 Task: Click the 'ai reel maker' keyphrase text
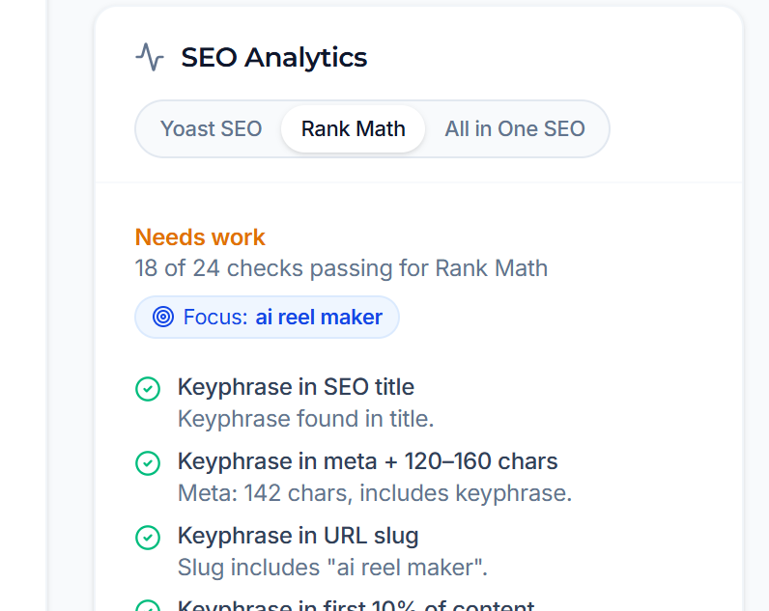319,317
